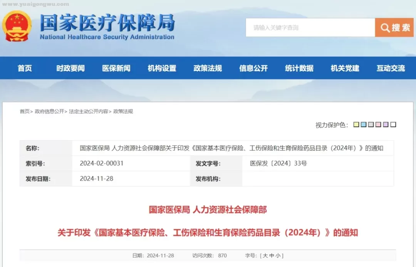Viewport: 416px width, 267px height.
Task: Open the 法定主动公开内容 breadcrumb link
Action: (89, 111)
